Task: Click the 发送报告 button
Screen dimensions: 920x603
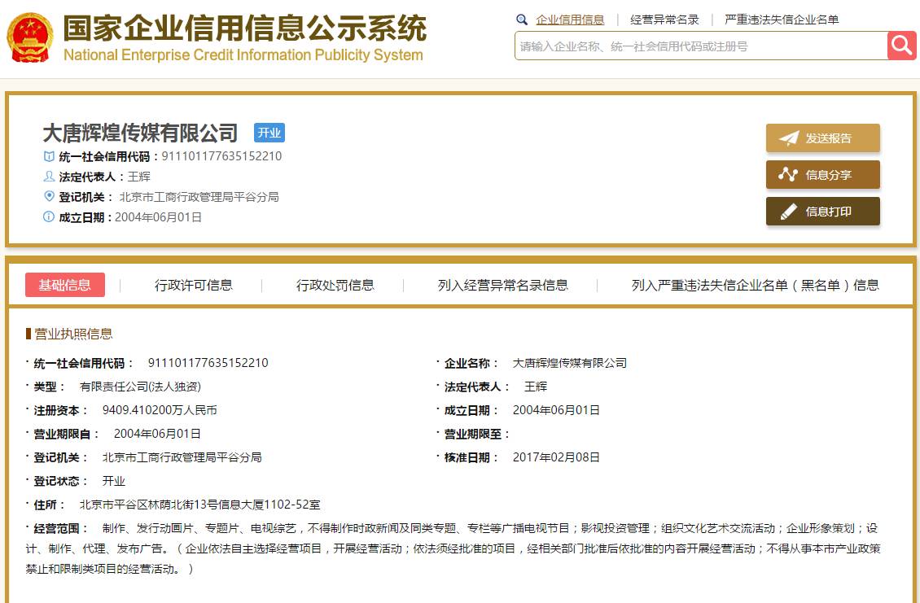Action: point(822,138)
